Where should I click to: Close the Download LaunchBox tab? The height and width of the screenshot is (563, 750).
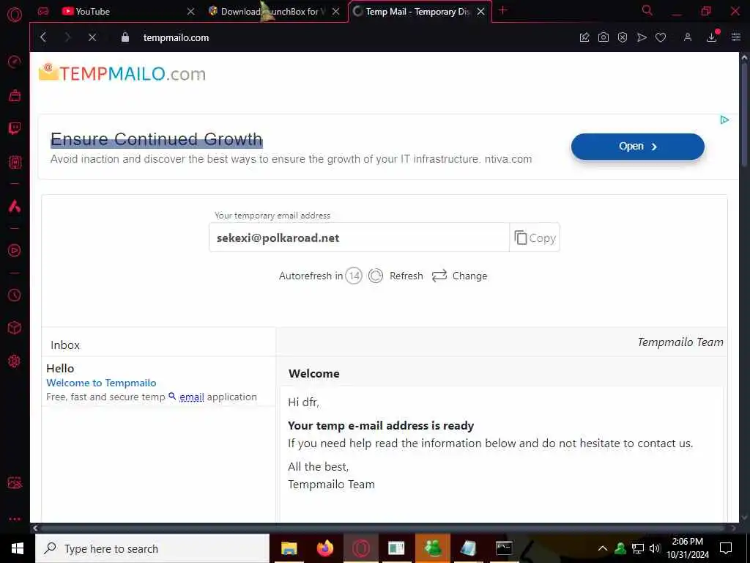pos(335,12)
